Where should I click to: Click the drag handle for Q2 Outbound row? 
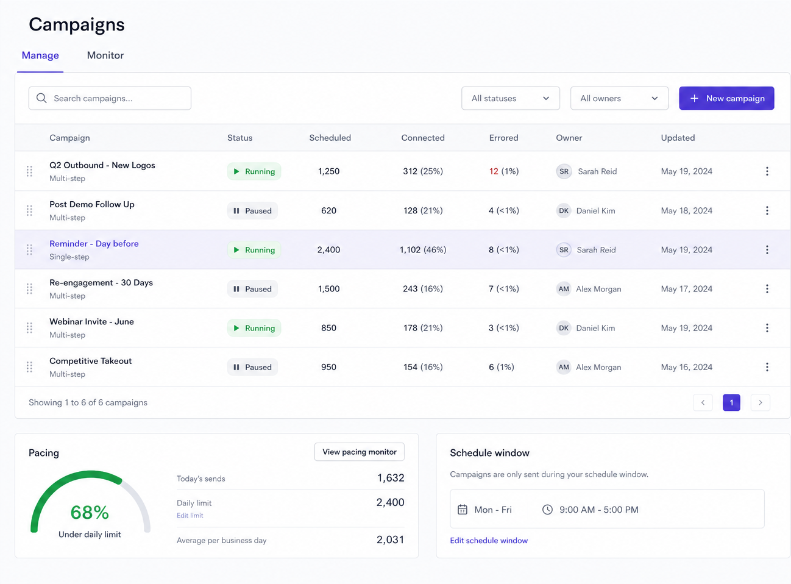tap(29, 171)
